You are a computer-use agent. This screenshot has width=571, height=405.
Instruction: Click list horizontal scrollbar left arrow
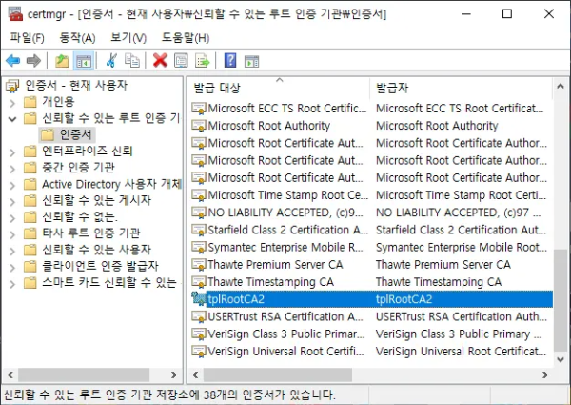(195, 375)
